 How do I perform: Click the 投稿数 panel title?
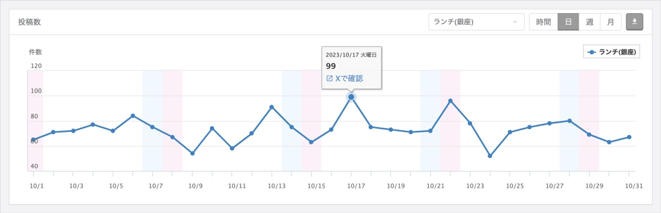(x=29, y=22)
